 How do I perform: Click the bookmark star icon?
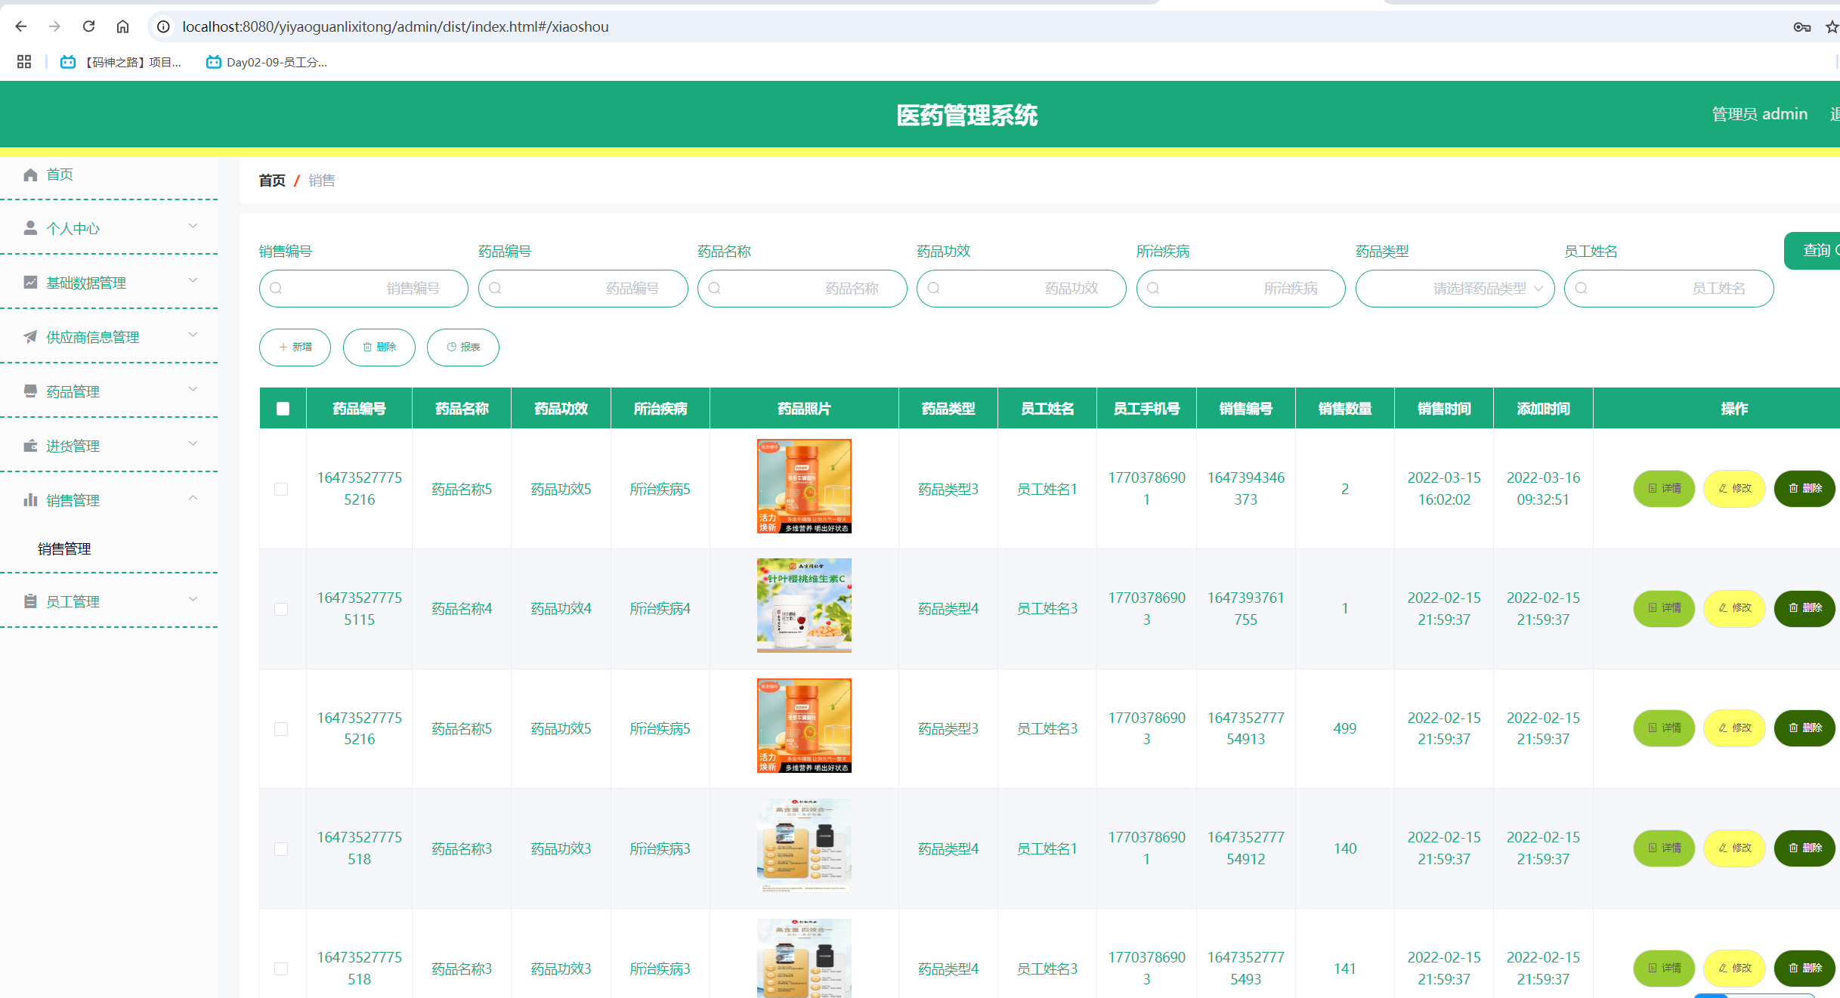[x=1832, y=27]
